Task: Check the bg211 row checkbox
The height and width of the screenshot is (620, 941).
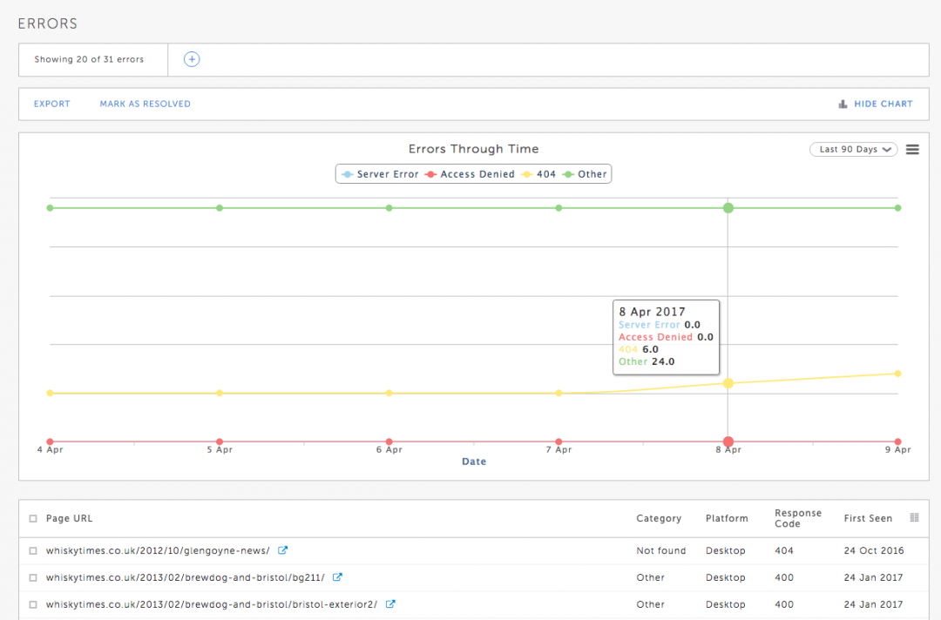Action: pyautogui.click(x=33, y=577)
